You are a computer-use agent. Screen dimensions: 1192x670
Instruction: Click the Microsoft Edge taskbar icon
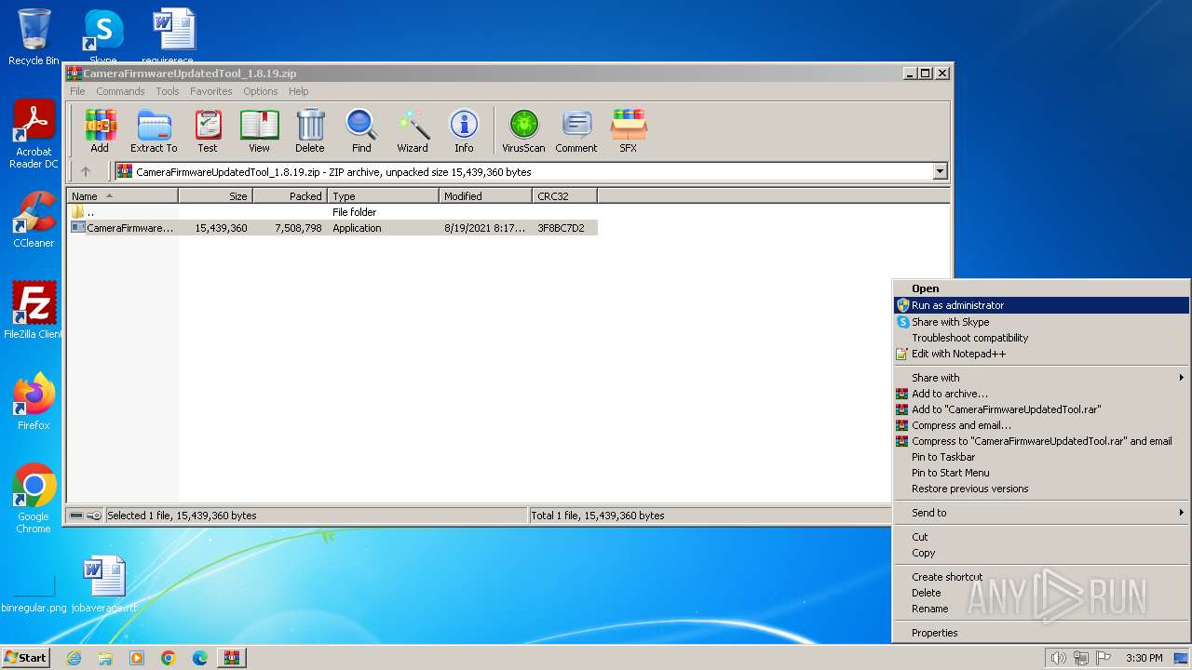[200, 658]
